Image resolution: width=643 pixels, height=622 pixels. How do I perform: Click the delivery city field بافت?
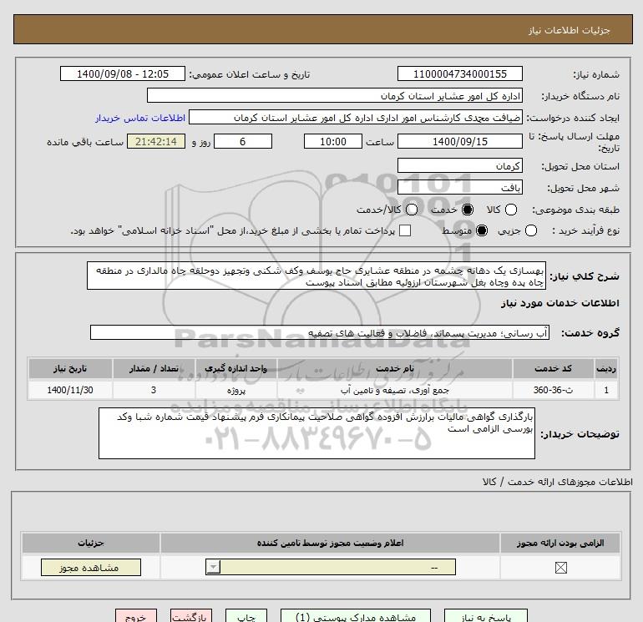[x=459, y=187]
